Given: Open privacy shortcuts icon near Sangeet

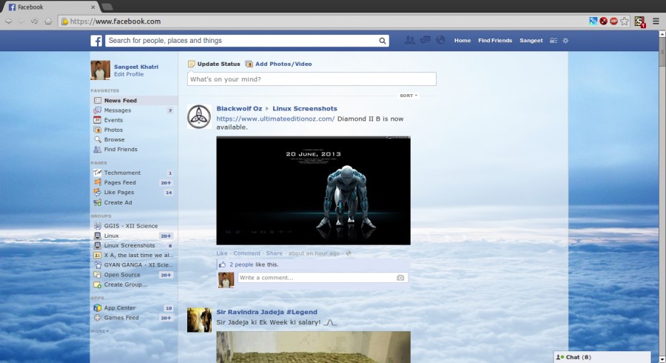Looking at the screenshot, I should pyautogui.click(x=553, y=41).
